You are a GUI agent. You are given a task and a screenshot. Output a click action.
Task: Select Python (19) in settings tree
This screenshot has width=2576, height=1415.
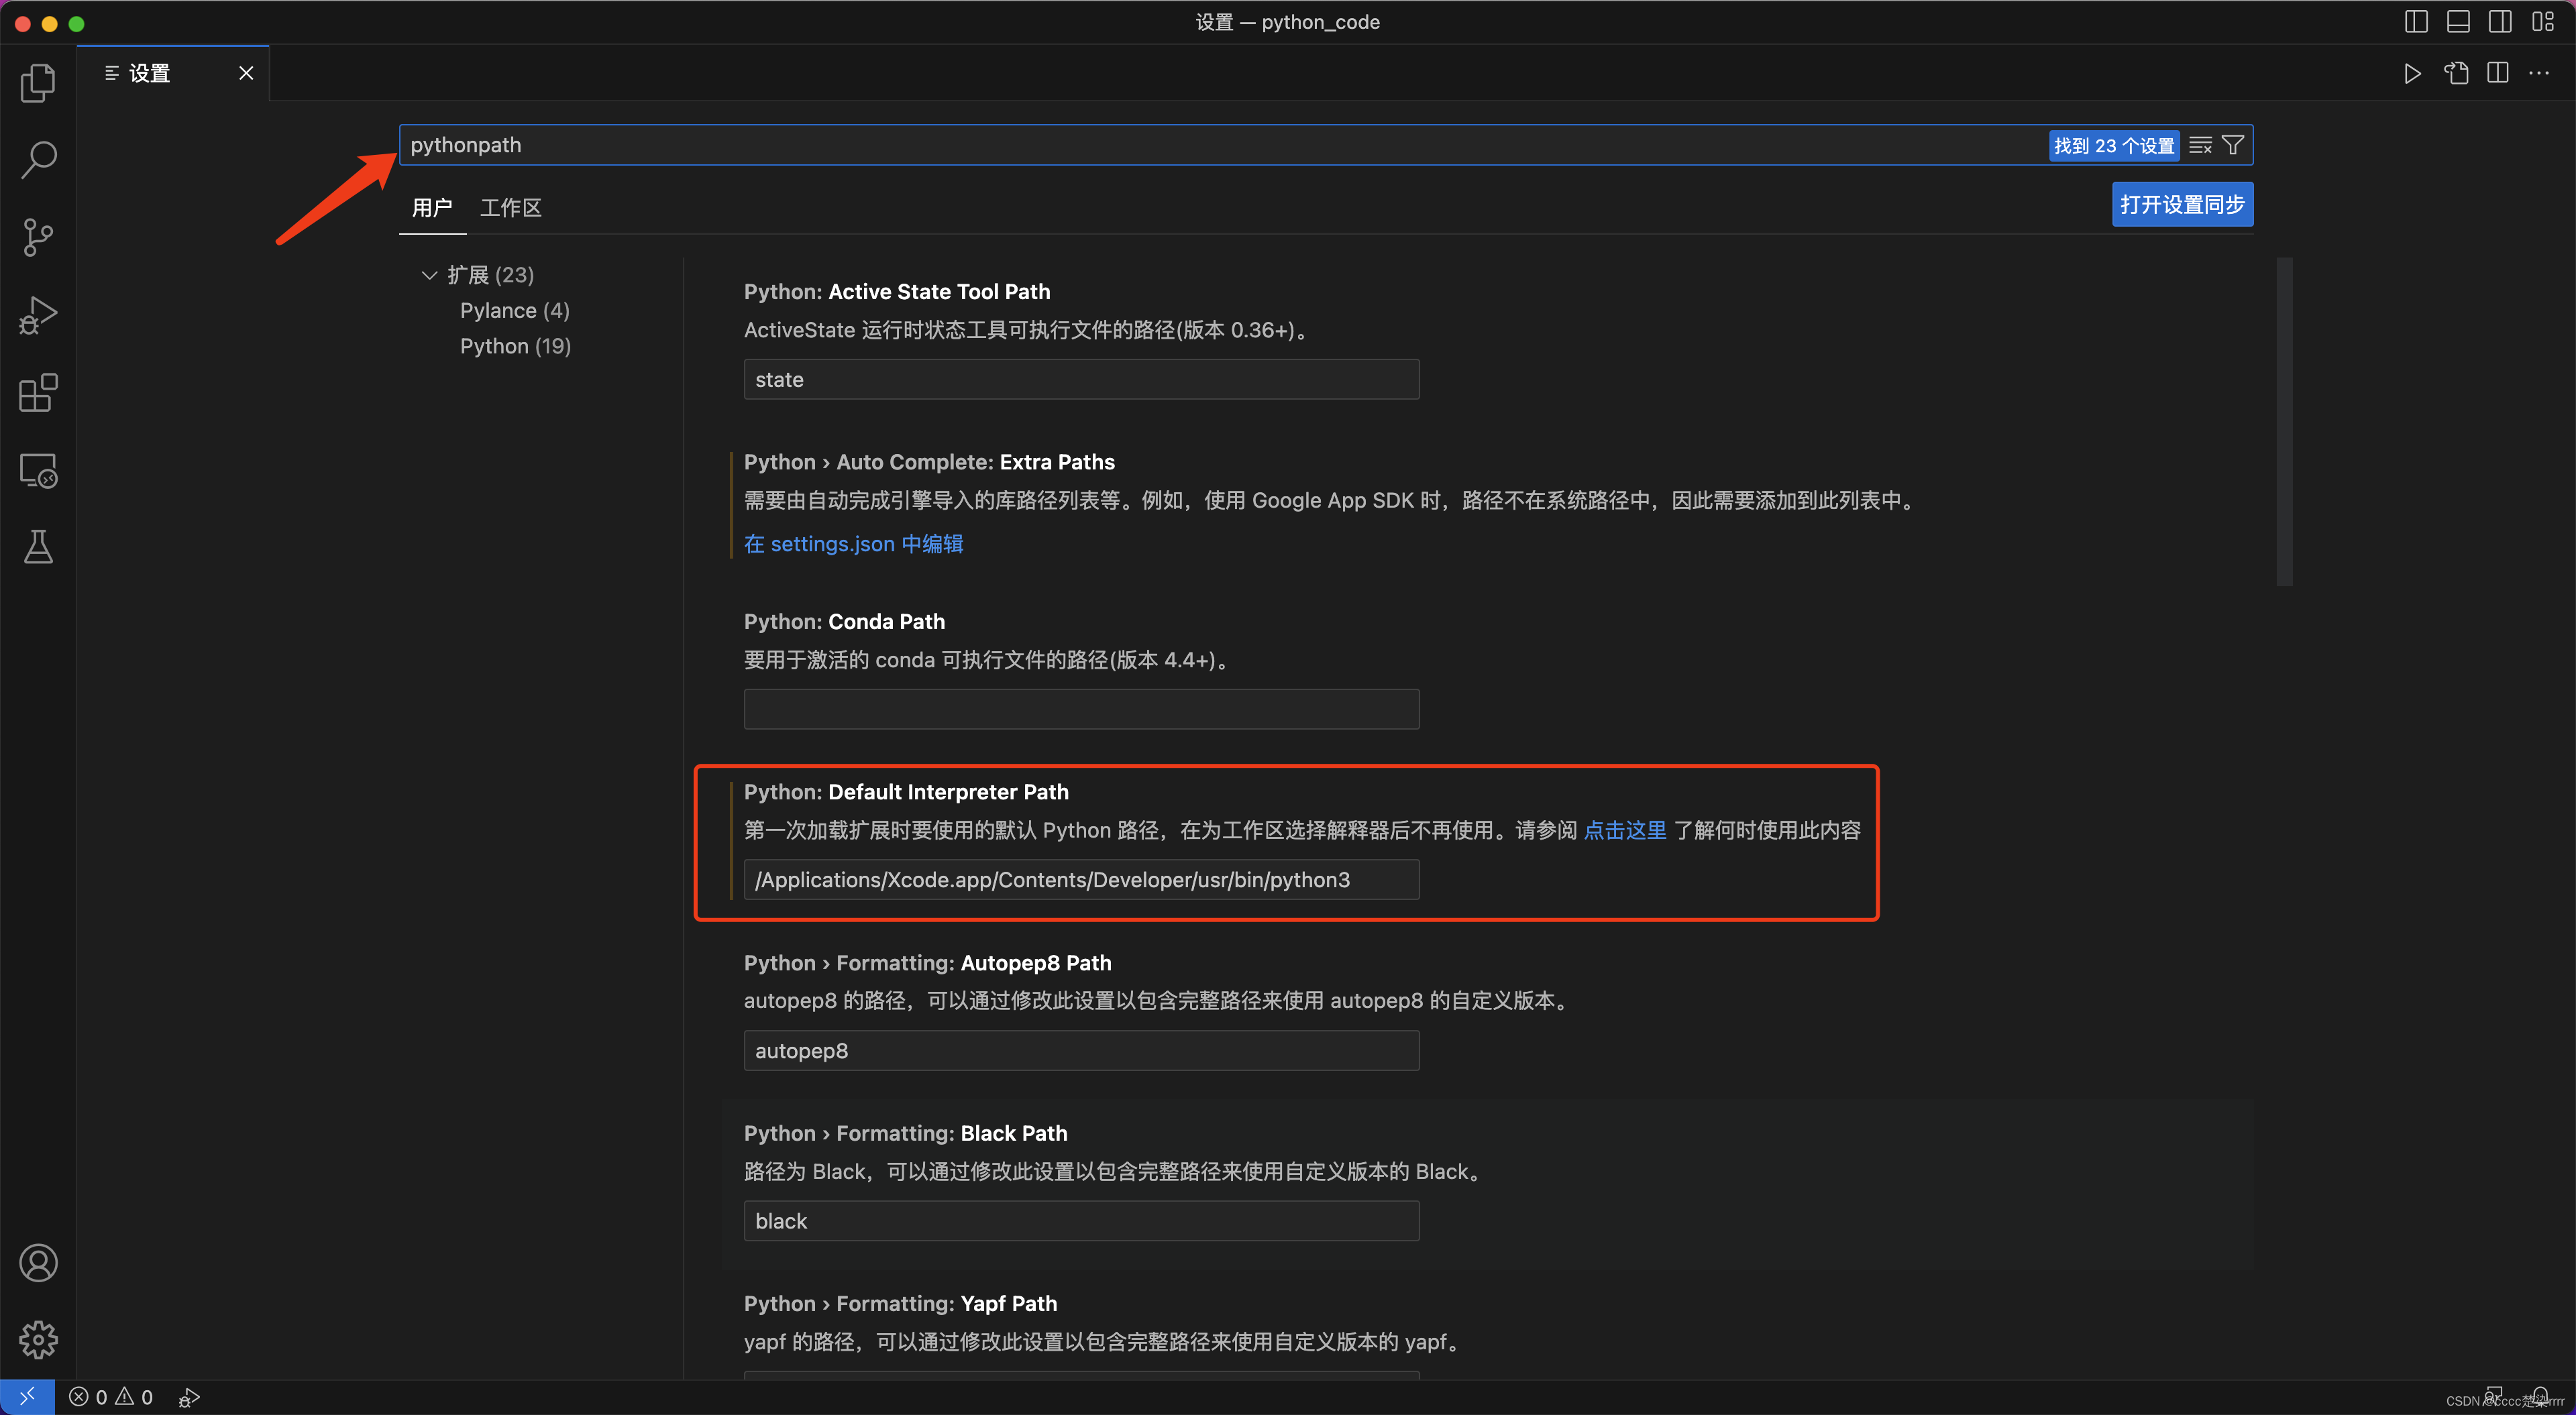pos(515,346)
